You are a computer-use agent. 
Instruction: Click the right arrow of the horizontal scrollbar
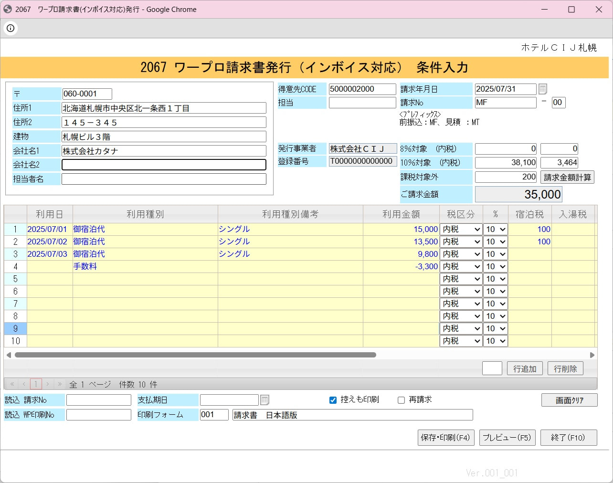[x=592, y=355]
